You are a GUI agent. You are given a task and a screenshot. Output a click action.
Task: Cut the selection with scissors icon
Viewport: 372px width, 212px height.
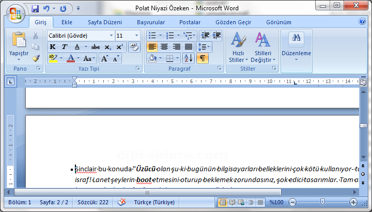coord(35,36)
